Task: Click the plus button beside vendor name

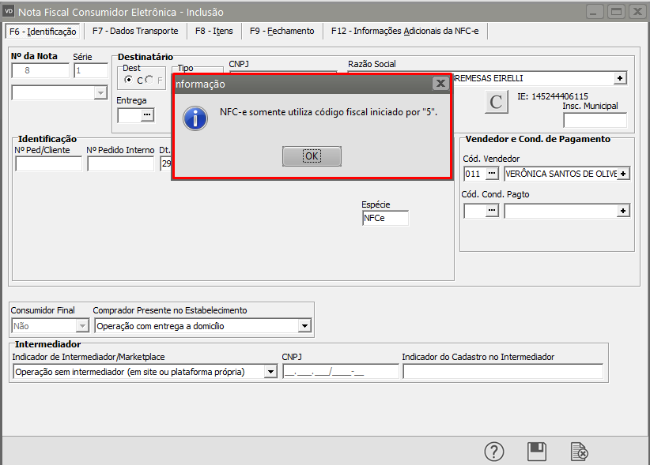Action: [623, 173]
